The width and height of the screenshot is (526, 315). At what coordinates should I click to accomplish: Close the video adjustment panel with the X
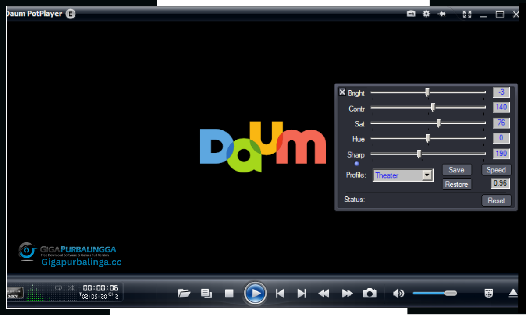[342, 92]
